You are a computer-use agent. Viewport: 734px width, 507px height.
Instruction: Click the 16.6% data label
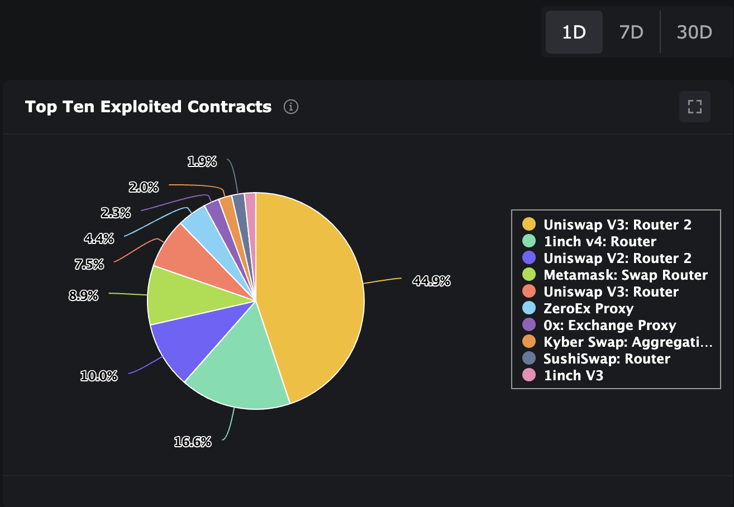tap(193, 442)
